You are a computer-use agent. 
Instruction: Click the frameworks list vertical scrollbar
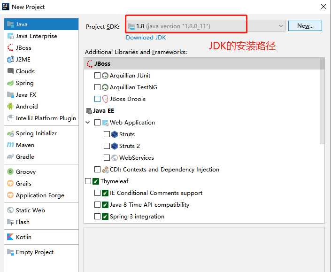pos(322,101)
